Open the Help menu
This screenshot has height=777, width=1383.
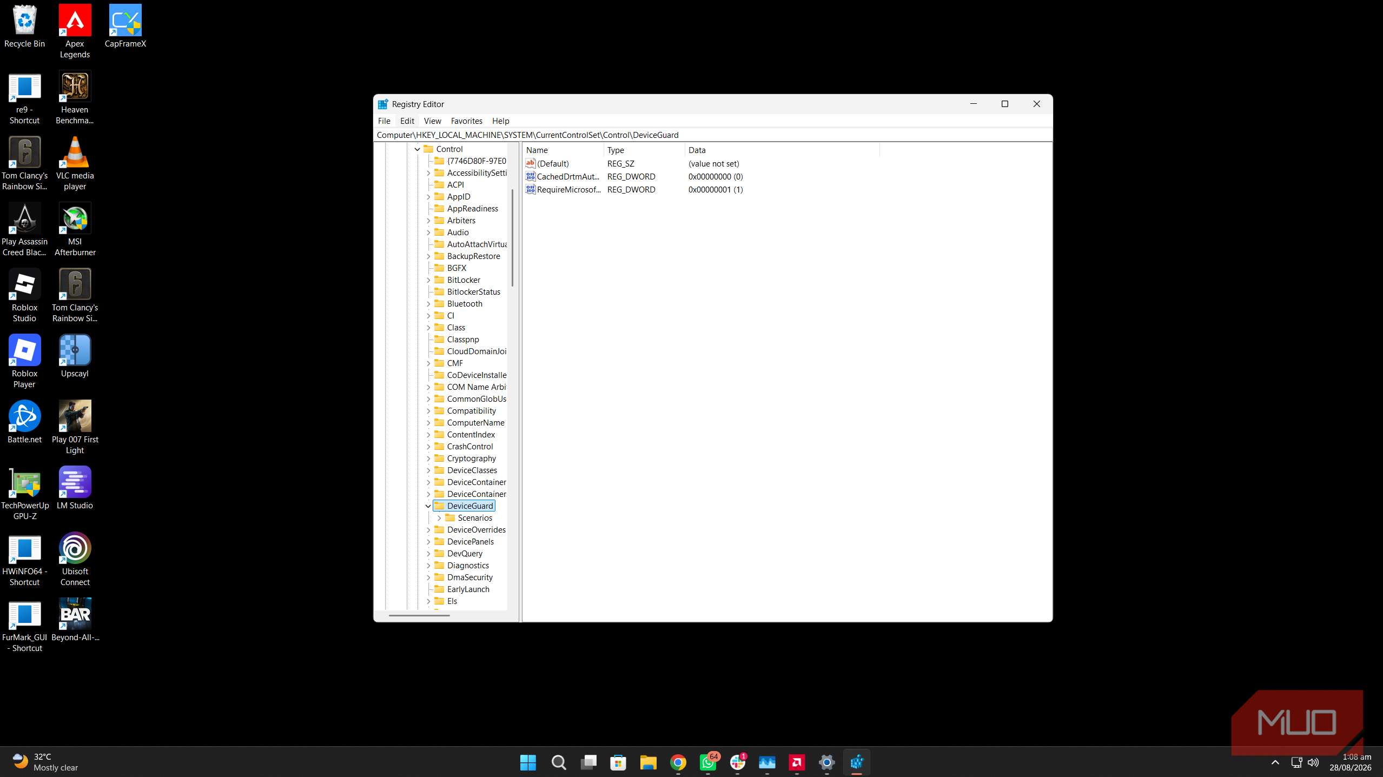coord(500,121)
